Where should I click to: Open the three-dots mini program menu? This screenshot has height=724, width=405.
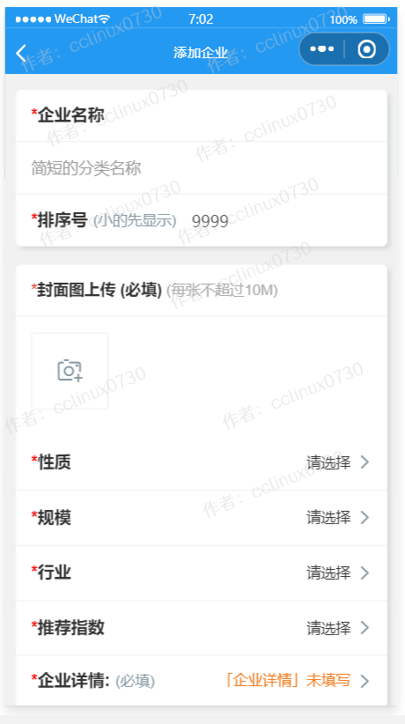(x=322, y=49)
